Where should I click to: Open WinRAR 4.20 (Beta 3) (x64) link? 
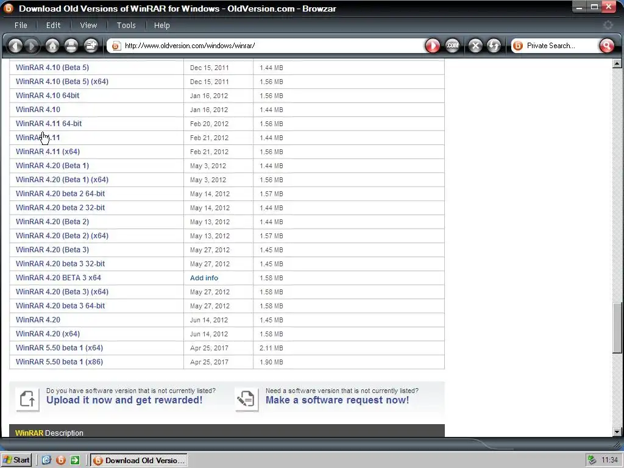[x=62, y=292]
